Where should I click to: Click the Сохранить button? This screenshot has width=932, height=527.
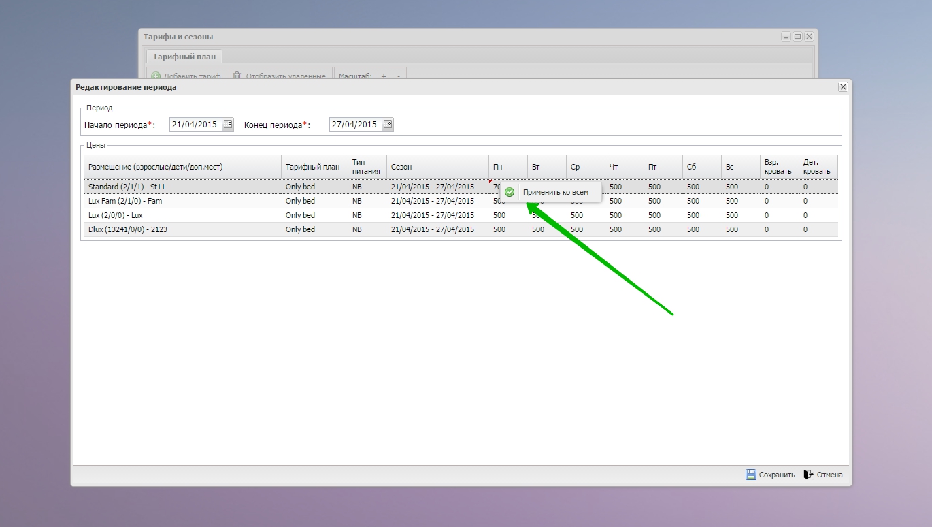(770, 475)
